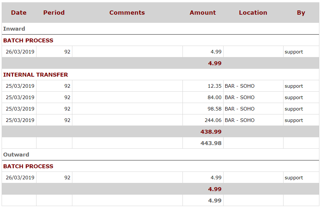Sort the table by the Amount column header
The image size is (321, 209).
pos(202,12)
